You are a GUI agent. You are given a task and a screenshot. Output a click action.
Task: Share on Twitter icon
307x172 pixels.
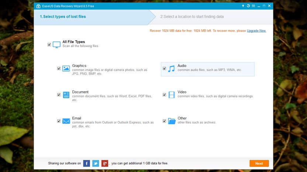(96, 164)
